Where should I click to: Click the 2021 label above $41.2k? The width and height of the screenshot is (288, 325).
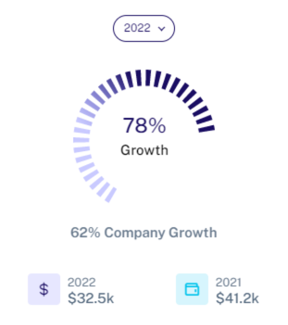click(228, 282)
